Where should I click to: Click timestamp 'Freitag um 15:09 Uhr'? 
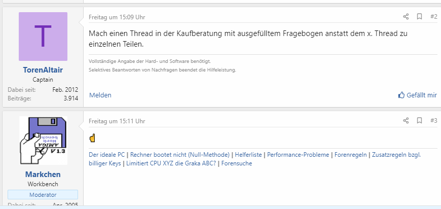117,17
